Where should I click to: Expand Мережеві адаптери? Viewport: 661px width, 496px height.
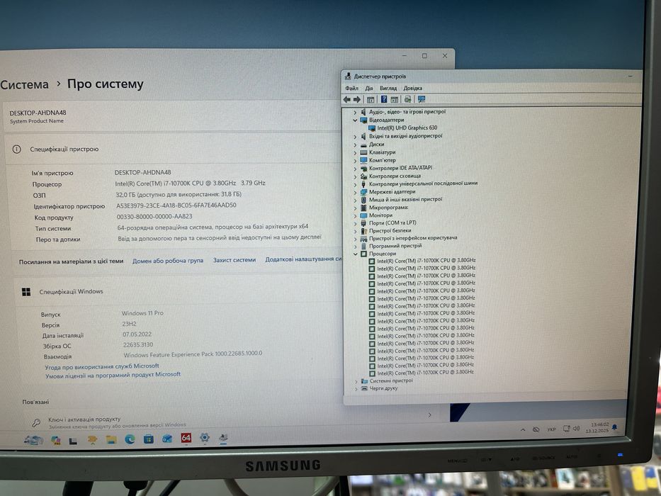pyautogui.click(x=355, y=192)
